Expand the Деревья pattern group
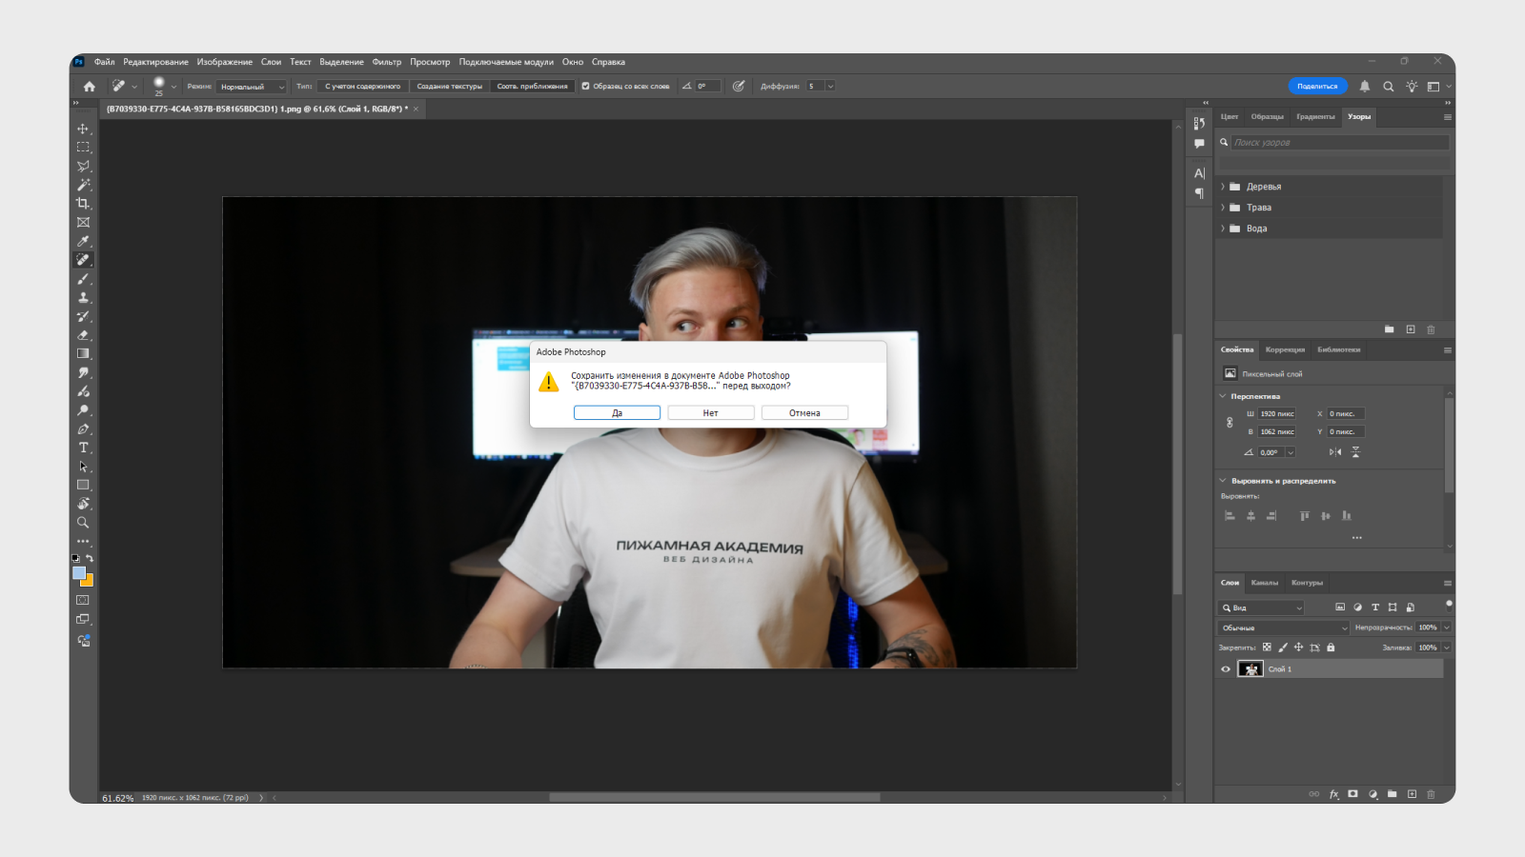Image resolution: width=1525 pixels, height=857 pixels. click(1225, 186)
